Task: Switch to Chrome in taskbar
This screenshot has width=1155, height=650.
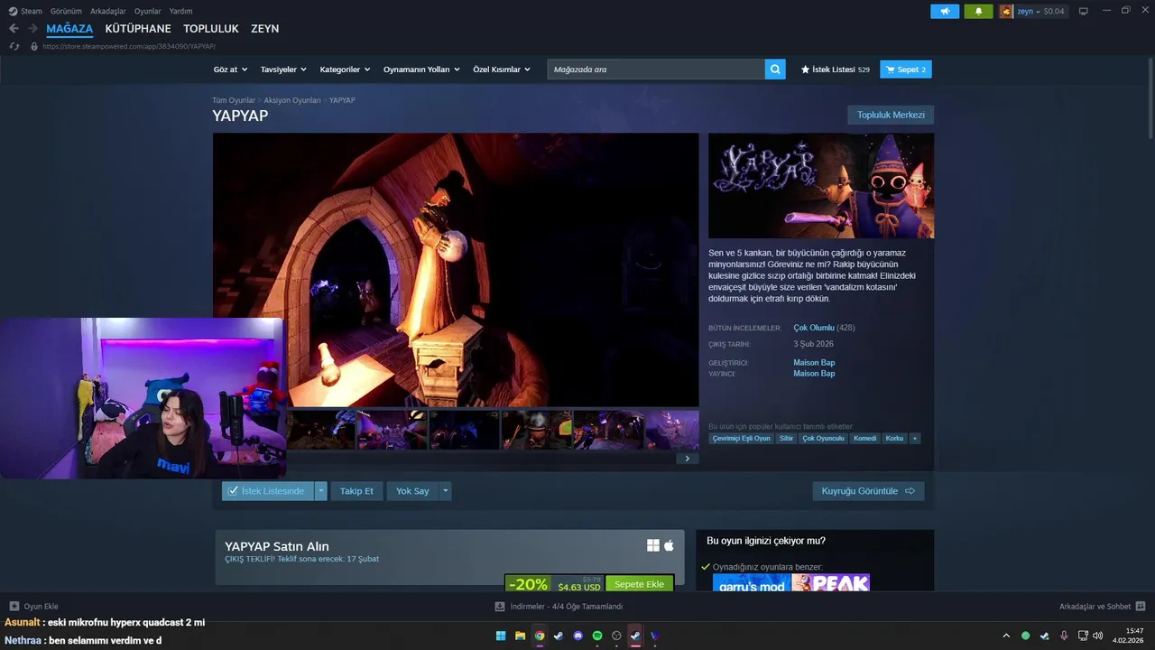Action: point(540,636)
